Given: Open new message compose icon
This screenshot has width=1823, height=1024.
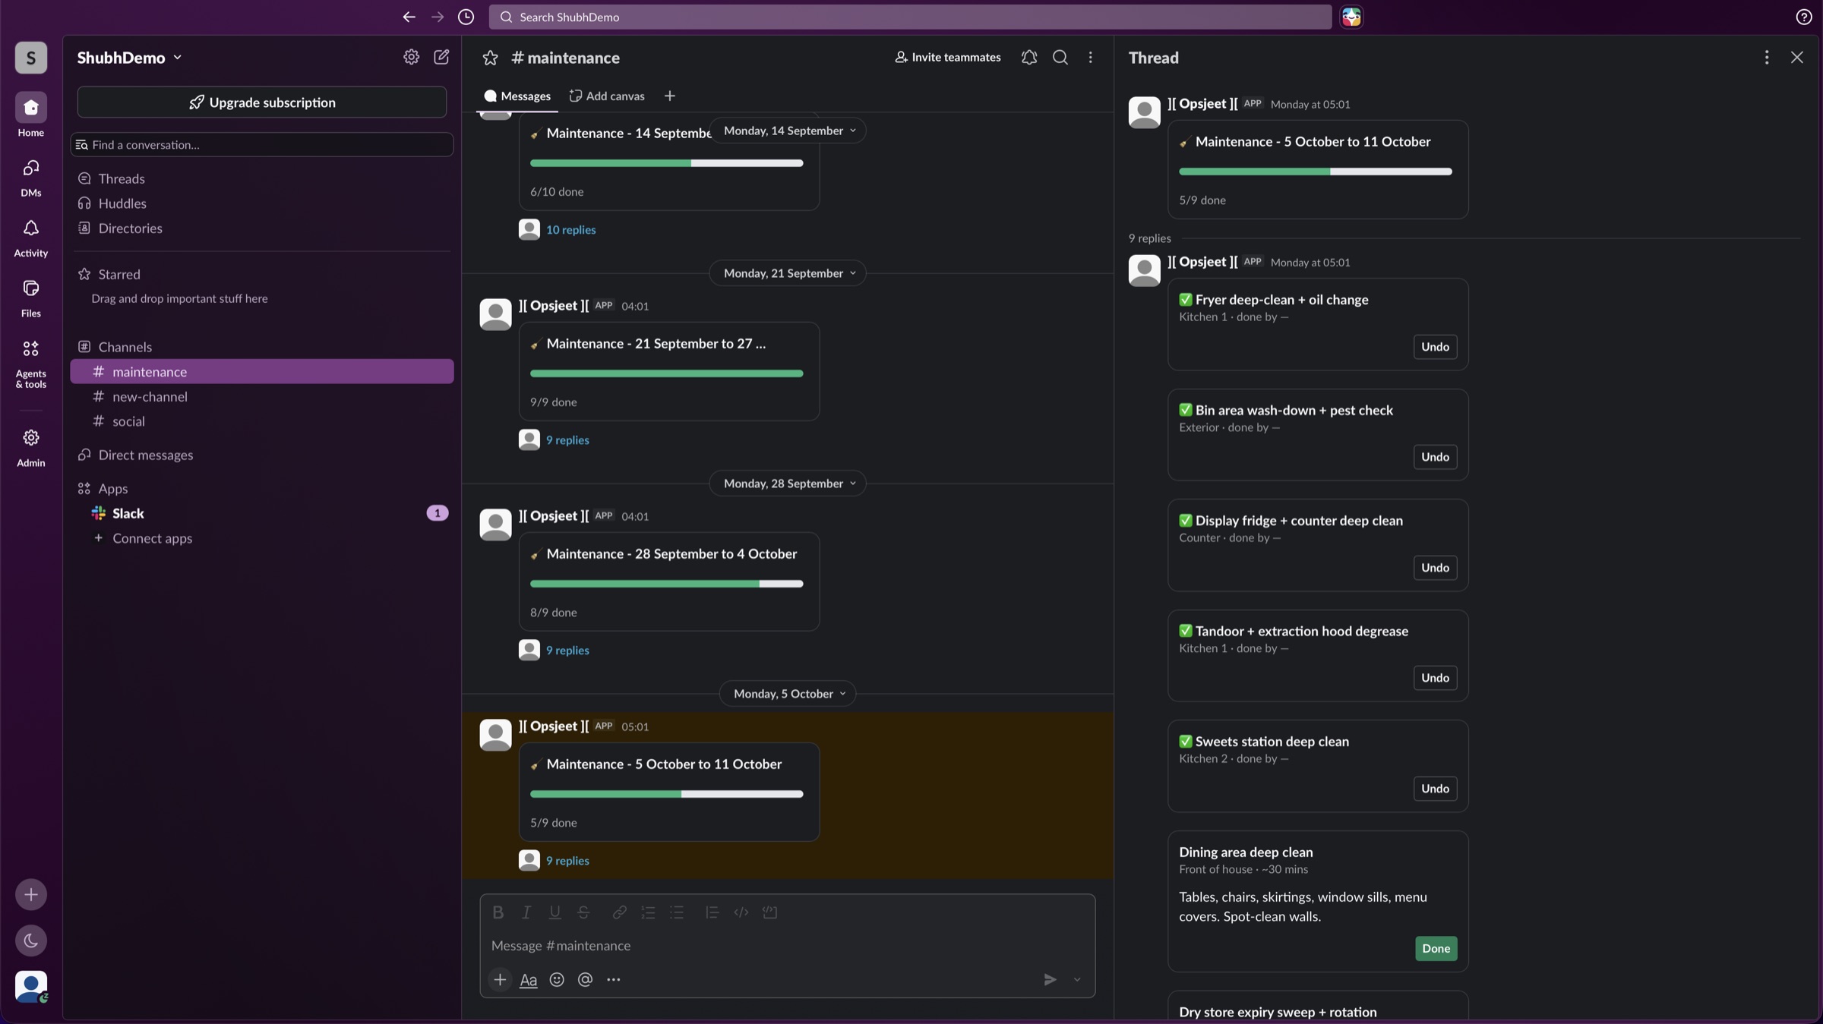Looking at the screenshot, I should (441, 57).
